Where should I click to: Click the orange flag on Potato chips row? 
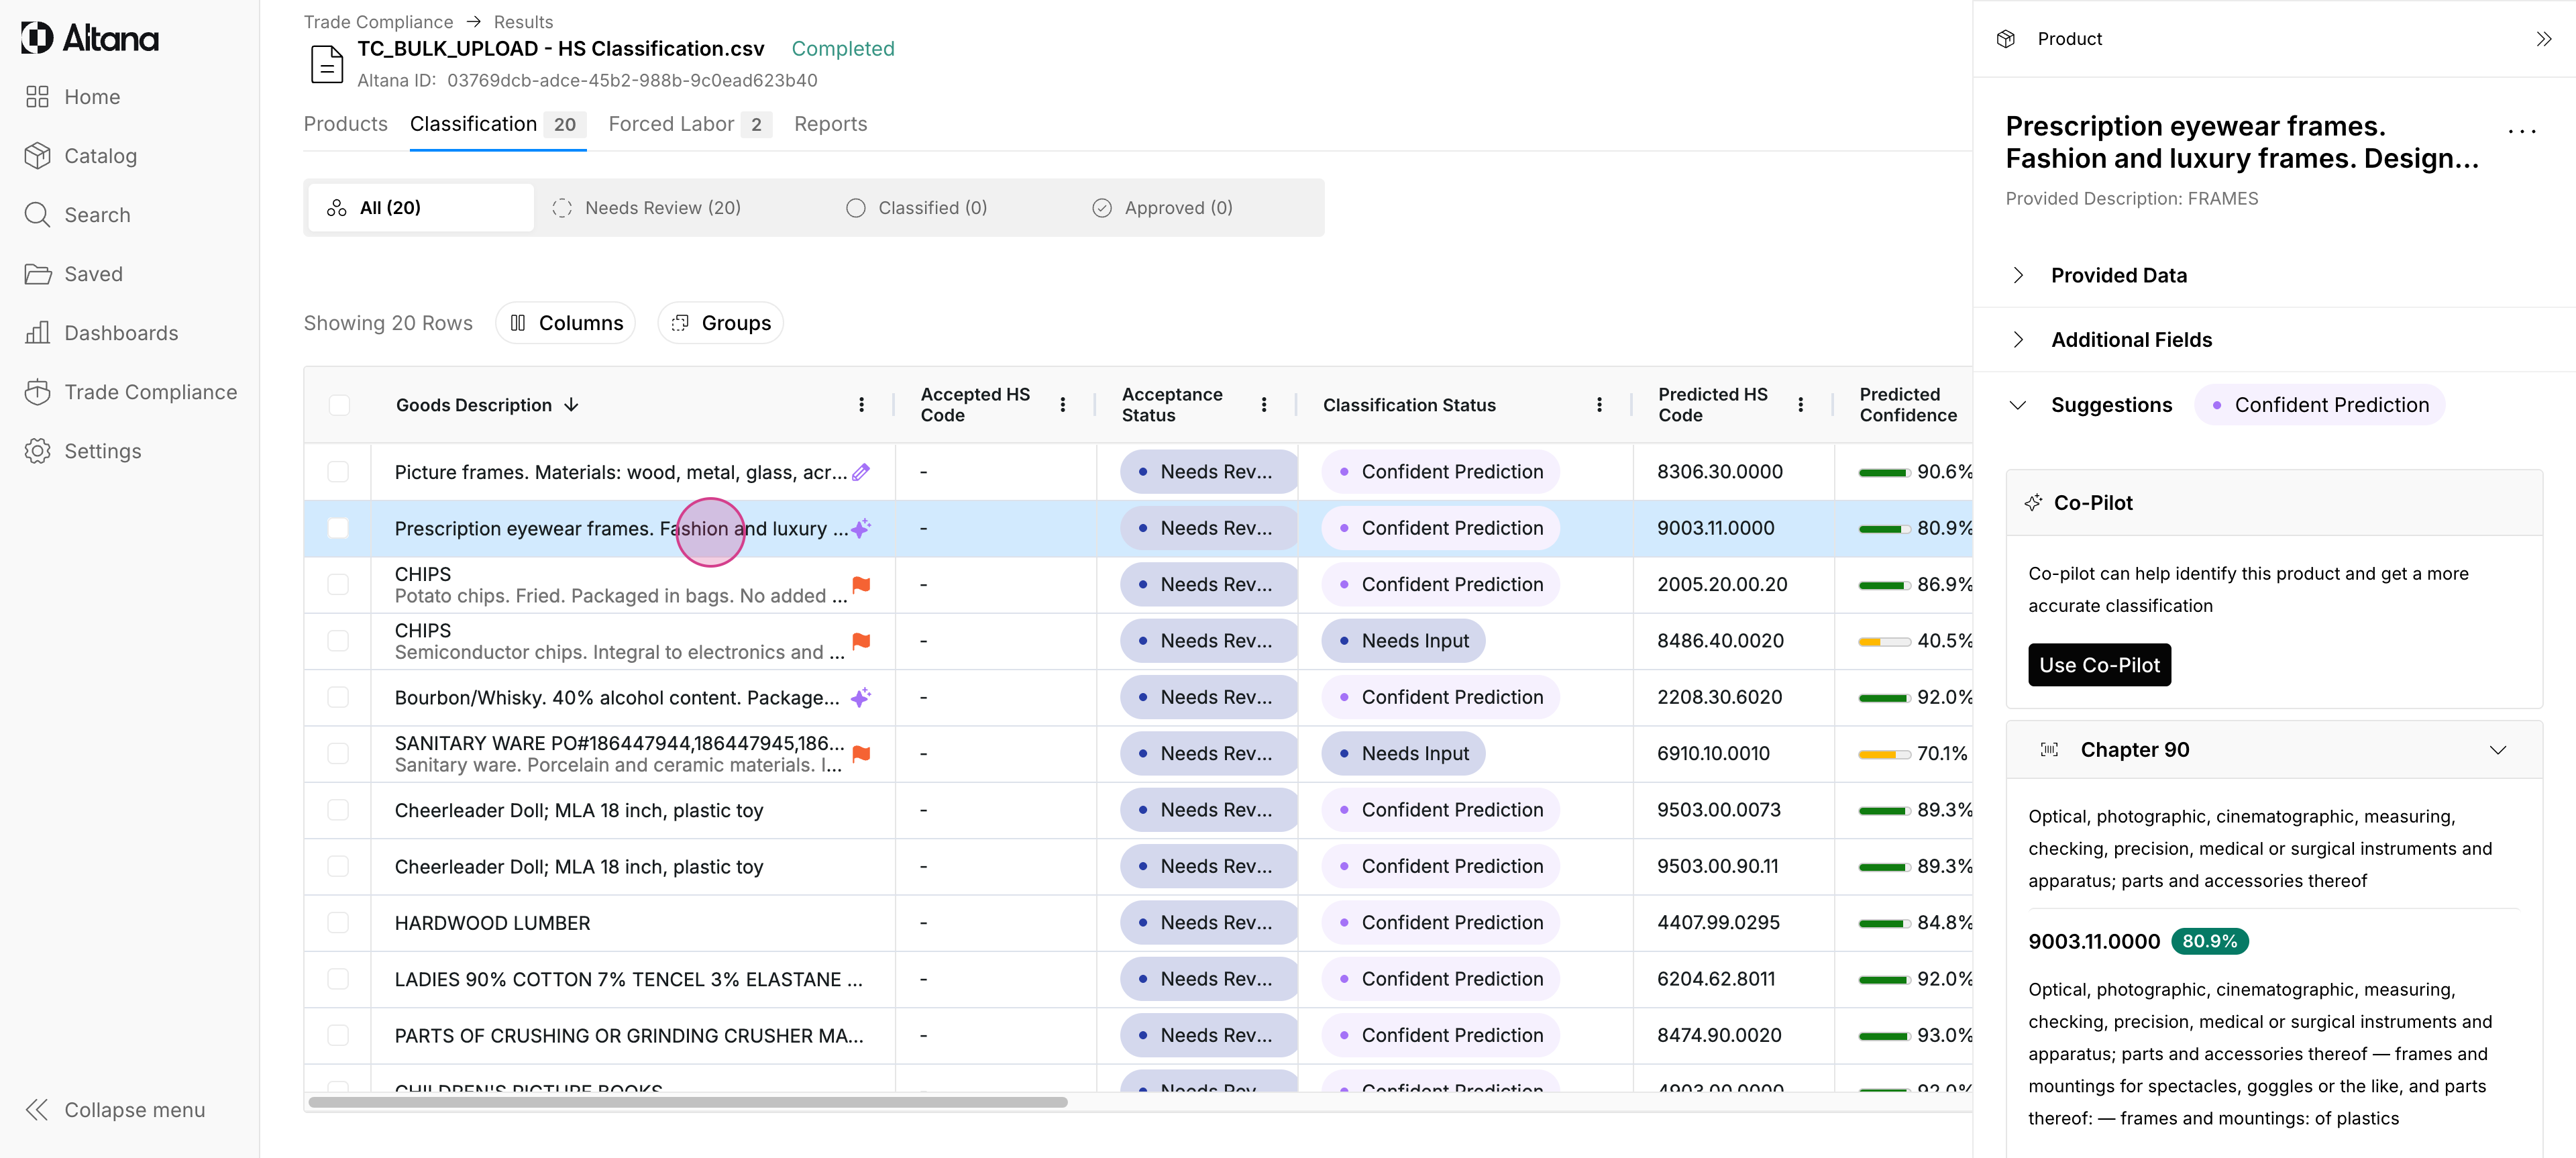861,584
